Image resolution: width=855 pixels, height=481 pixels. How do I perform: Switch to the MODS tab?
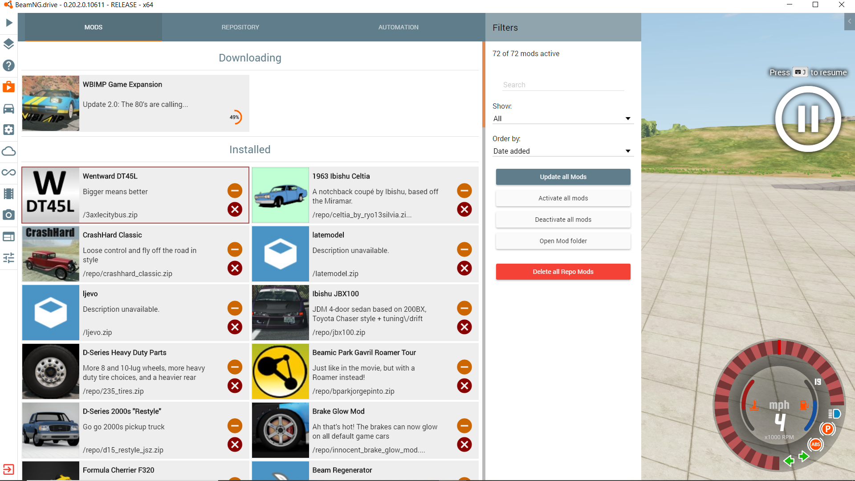coord(94,27)
